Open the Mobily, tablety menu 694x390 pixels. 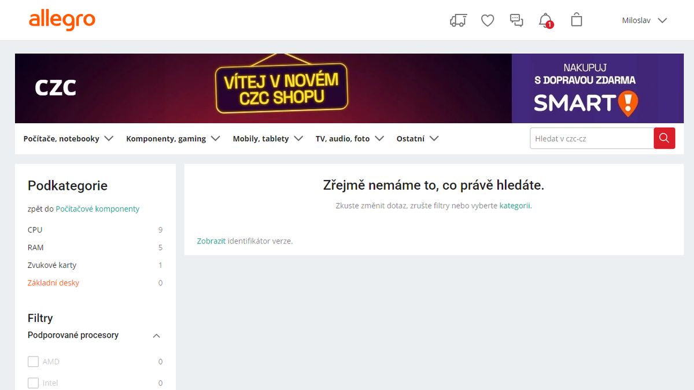268,139
